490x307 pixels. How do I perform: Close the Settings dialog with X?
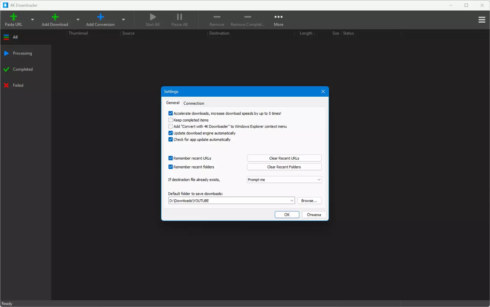click(x=323, y=91)
